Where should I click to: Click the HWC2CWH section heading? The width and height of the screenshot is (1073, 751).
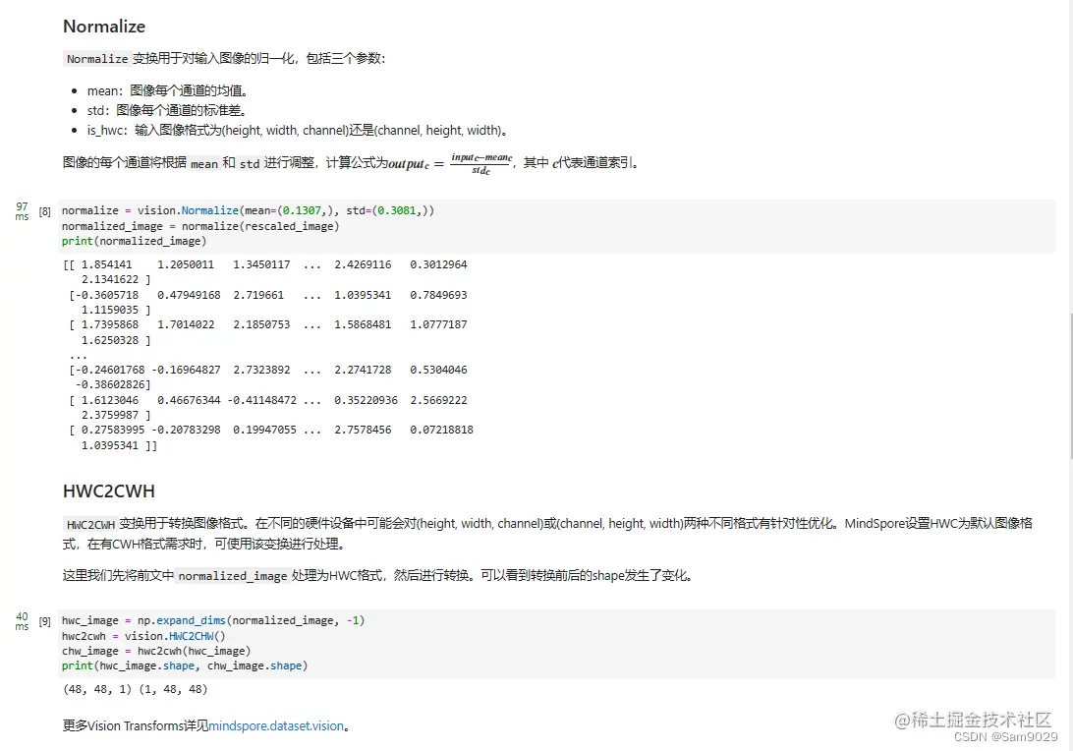(109, 491)
